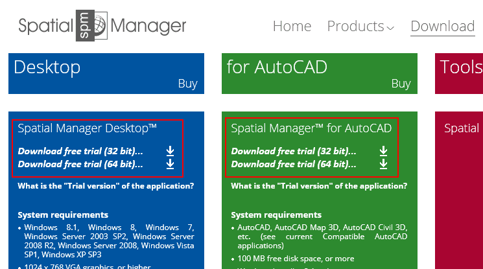
Task: Open AutoCAD 'What is the Trial version' link
Action: 319,186
